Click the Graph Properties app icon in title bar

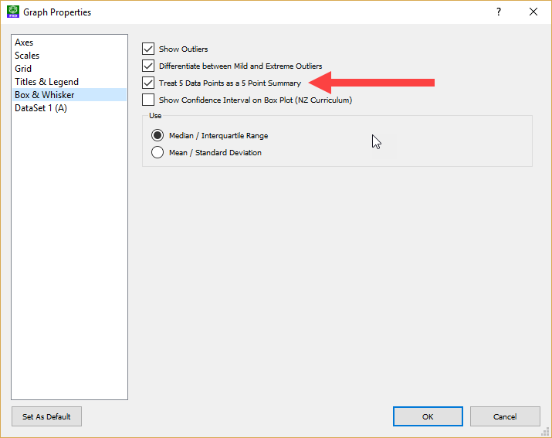(12, 12)
